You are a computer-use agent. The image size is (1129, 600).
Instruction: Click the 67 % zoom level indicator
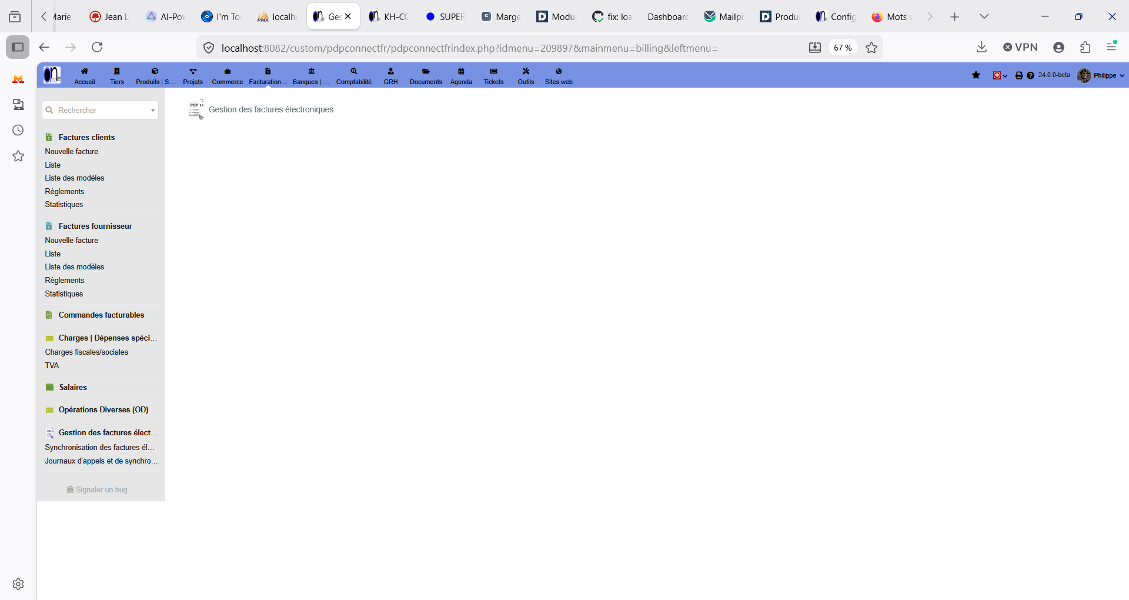coord(843,48)
